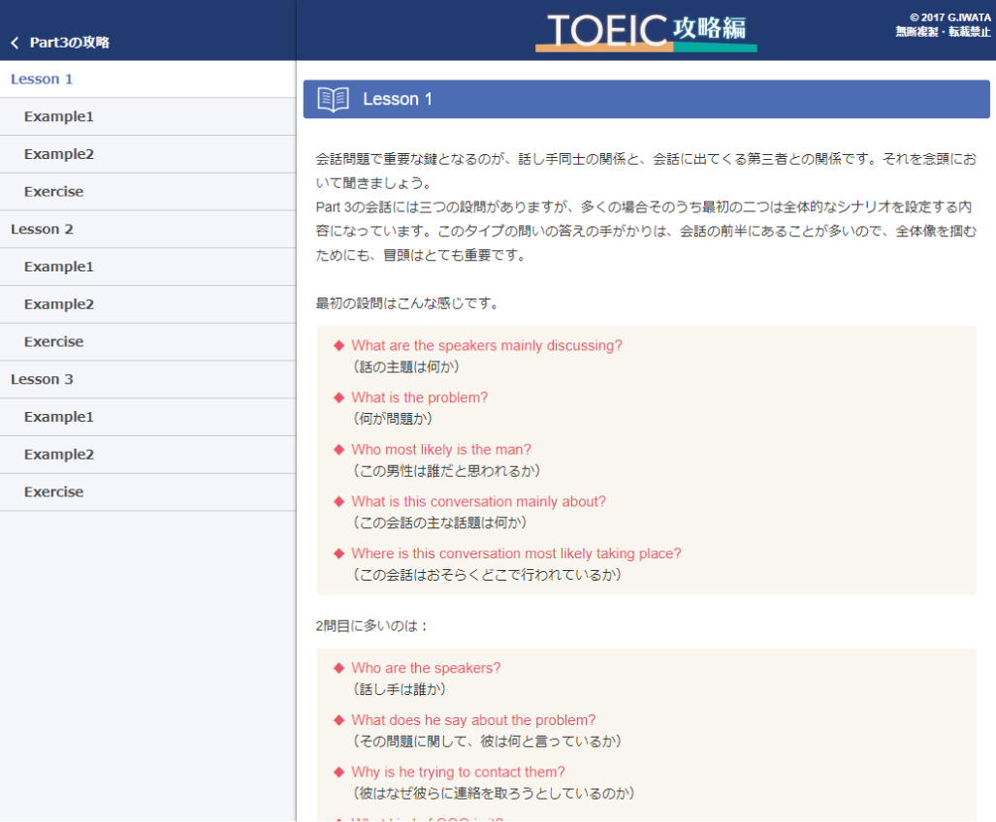Select Lesson 3 in the sidebar
Viewport: 996px width, 822px height.
(x=42, y=379)
